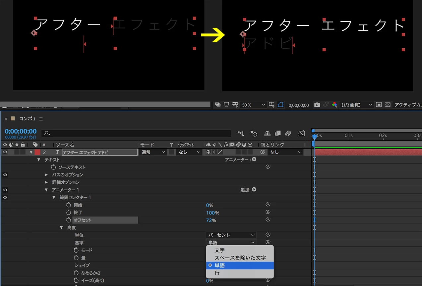
Task: Click stopwatch for 開始 property
Action: pyautogui.click(x=69, y=205)
